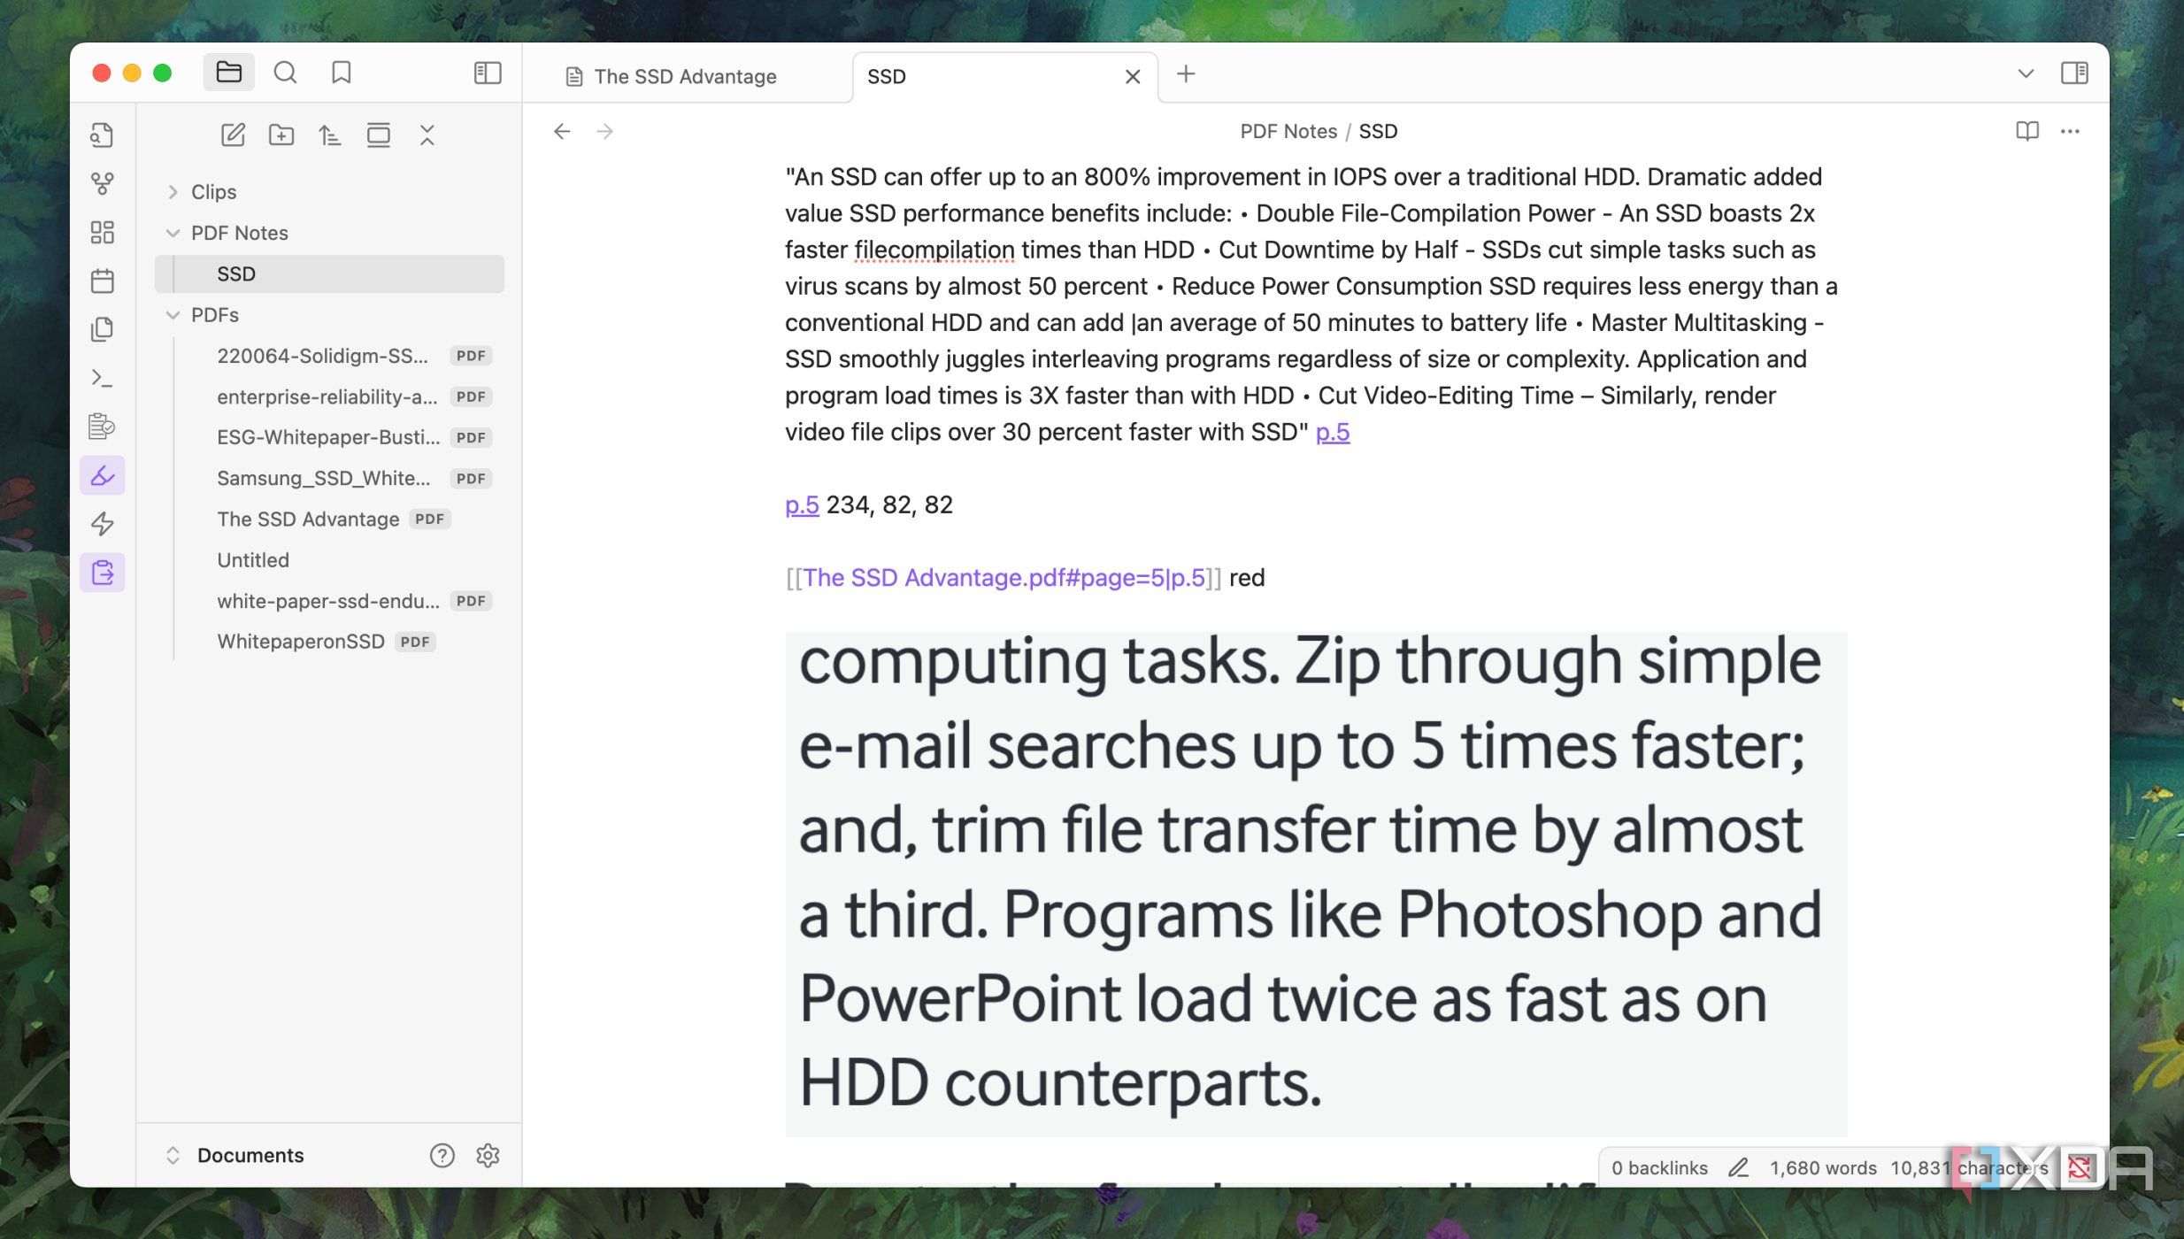Open daily note calendar icon
The image size is (2184, 1239).
(103, 281)
